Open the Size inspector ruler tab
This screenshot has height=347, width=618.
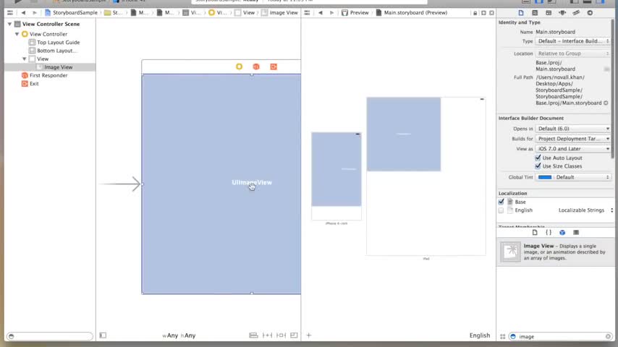[x=576, y=12]
